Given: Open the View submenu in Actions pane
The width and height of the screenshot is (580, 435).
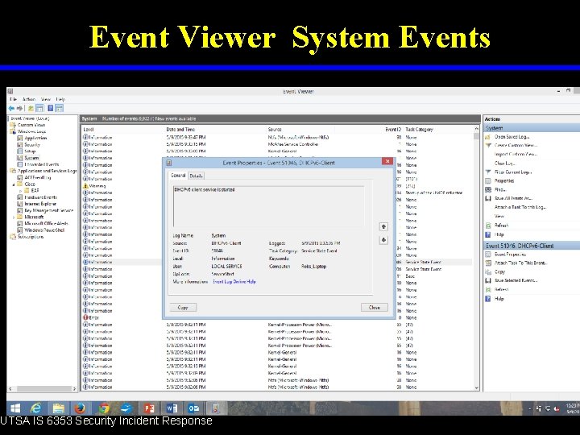Looking at the screenshot, I should (x=499, y=216).
